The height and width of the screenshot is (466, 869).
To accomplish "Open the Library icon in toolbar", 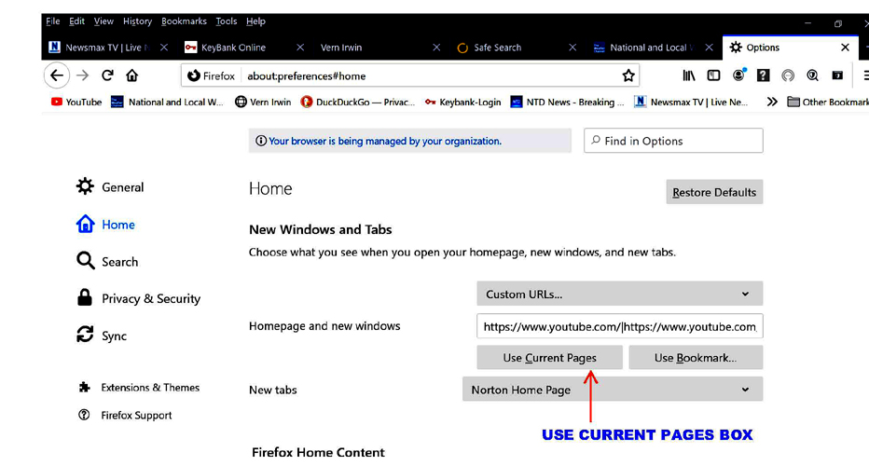I will click(x=689, y=75).
